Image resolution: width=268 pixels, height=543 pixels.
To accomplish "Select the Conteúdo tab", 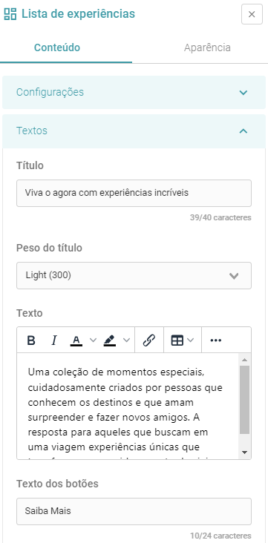I will [57, 47].
